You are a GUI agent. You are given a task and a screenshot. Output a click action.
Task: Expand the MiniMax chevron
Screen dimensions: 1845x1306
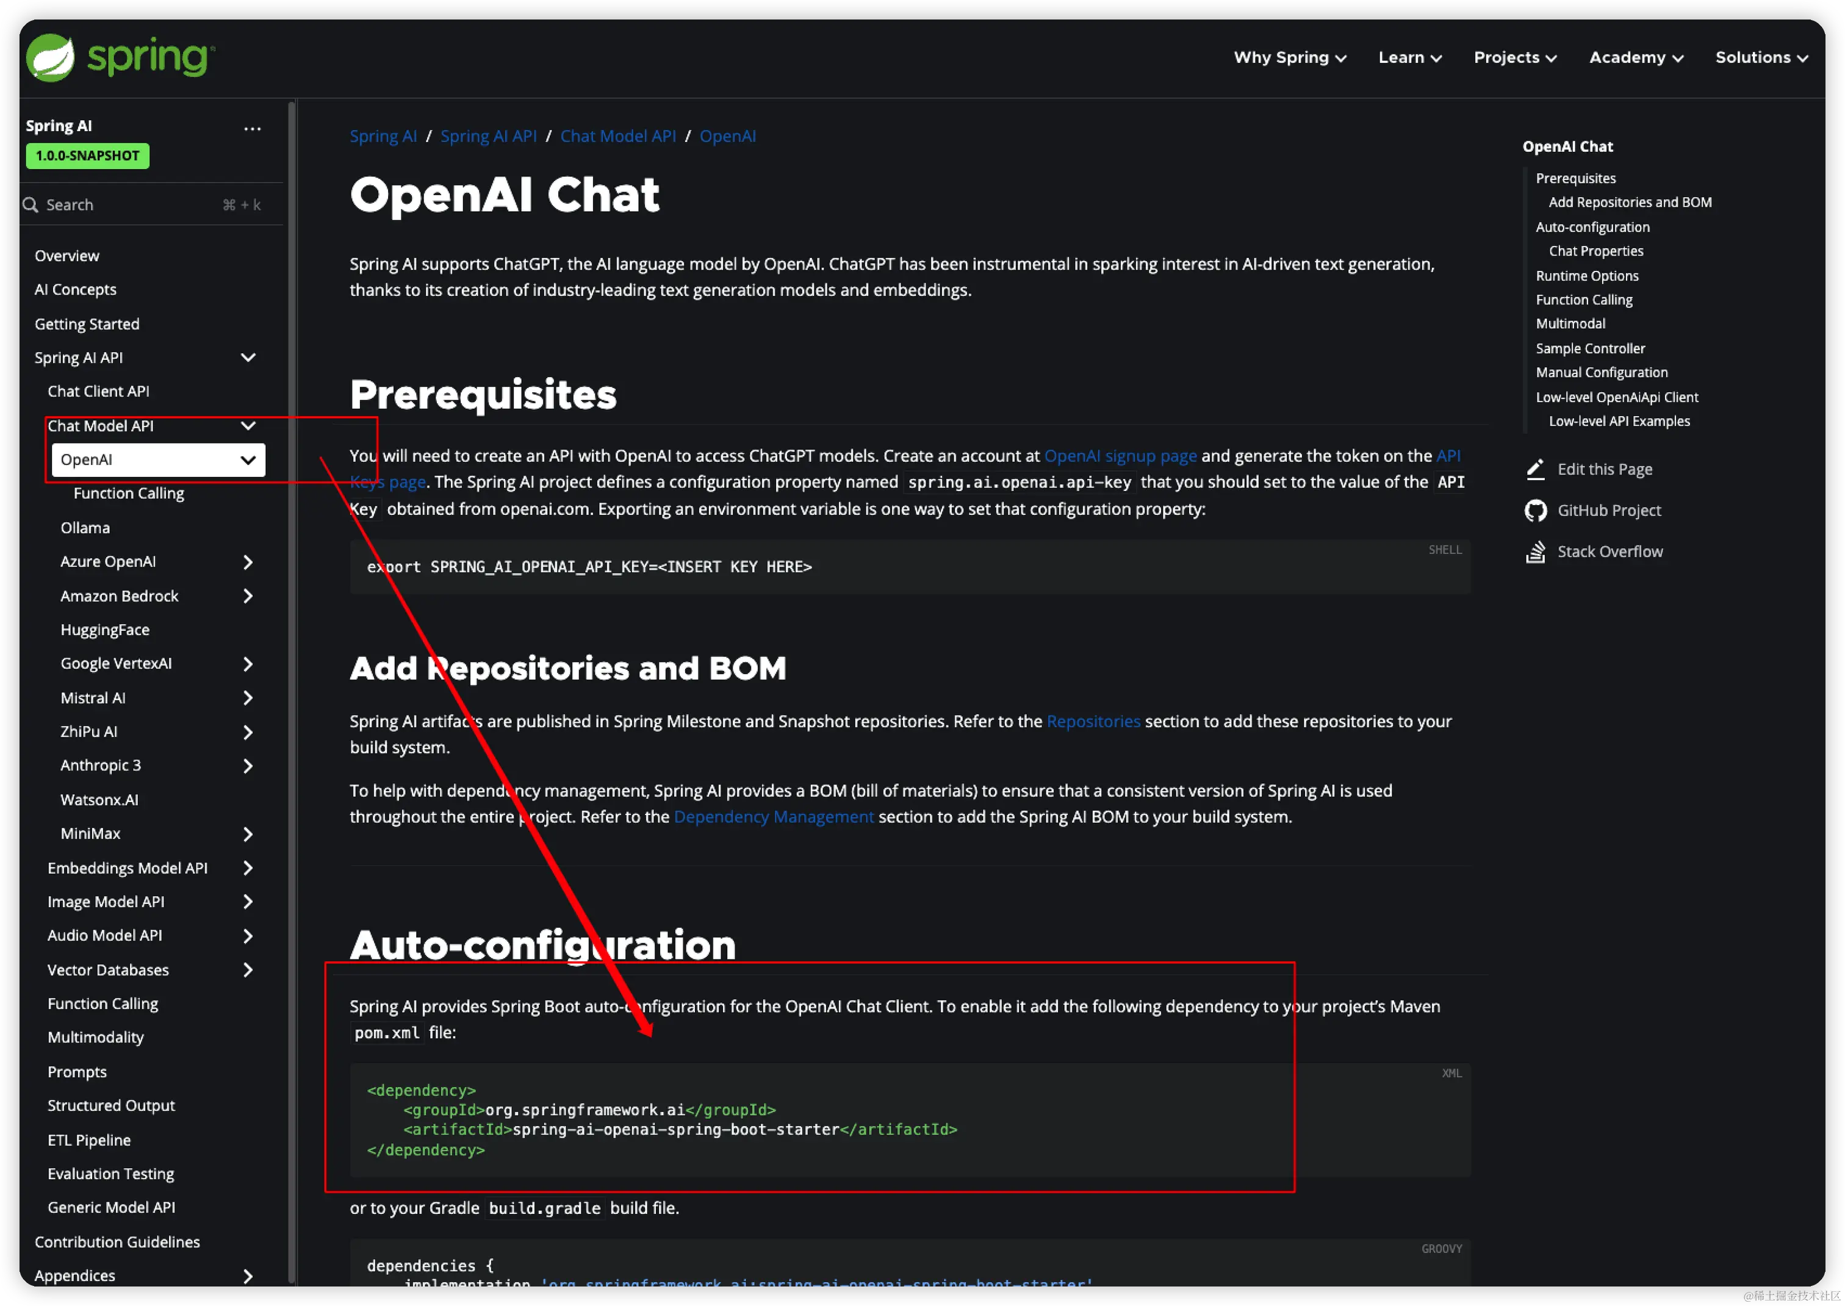coord(248,834)
